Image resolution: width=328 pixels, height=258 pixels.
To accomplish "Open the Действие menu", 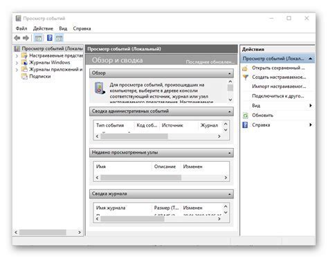I will (x=43, y=28).
